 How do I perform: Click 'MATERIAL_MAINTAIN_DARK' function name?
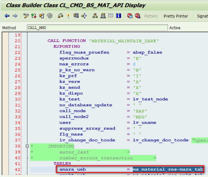[124, 41]
